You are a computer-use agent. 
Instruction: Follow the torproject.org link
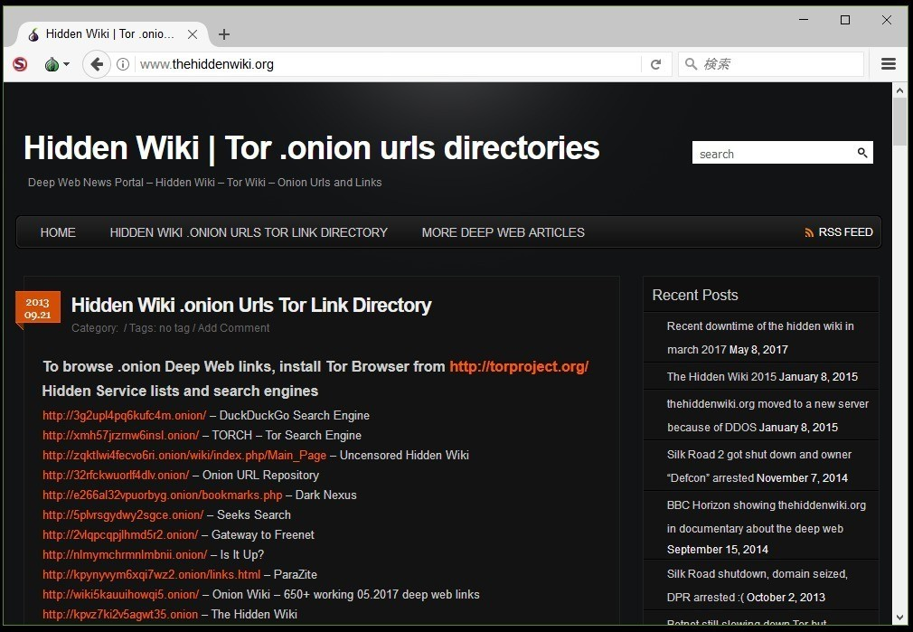coord(519,366)
